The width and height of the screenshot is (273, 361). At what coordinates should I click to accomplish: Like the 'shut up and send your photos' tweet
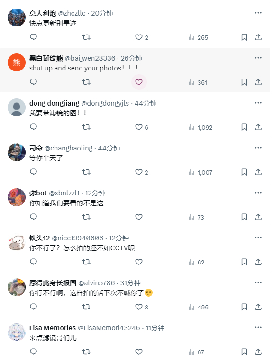(x=139, y=82)
